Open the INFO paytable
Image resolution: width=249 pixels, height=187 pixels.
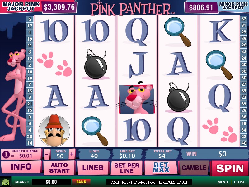pyautogui.click(x=21, y=167)
